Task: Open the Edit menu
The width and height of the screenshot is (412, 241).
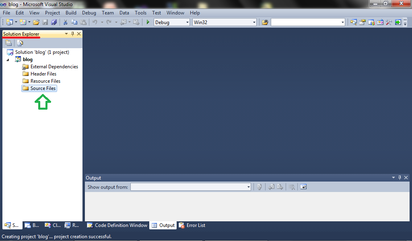Action: click(x=20, y=12)
